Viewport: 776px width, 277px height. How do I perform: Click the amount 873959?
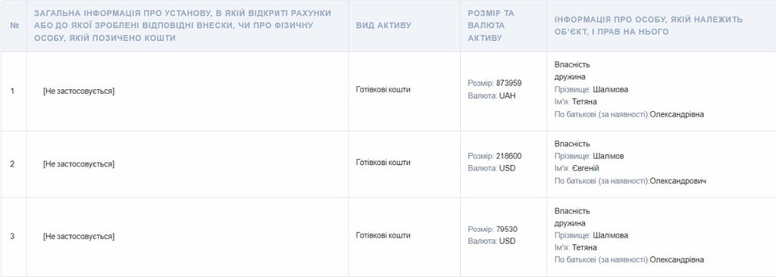[508, 83]
